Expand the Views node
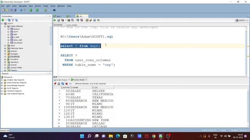This screenshot has height=140, width=250. (x=5, y=45)
